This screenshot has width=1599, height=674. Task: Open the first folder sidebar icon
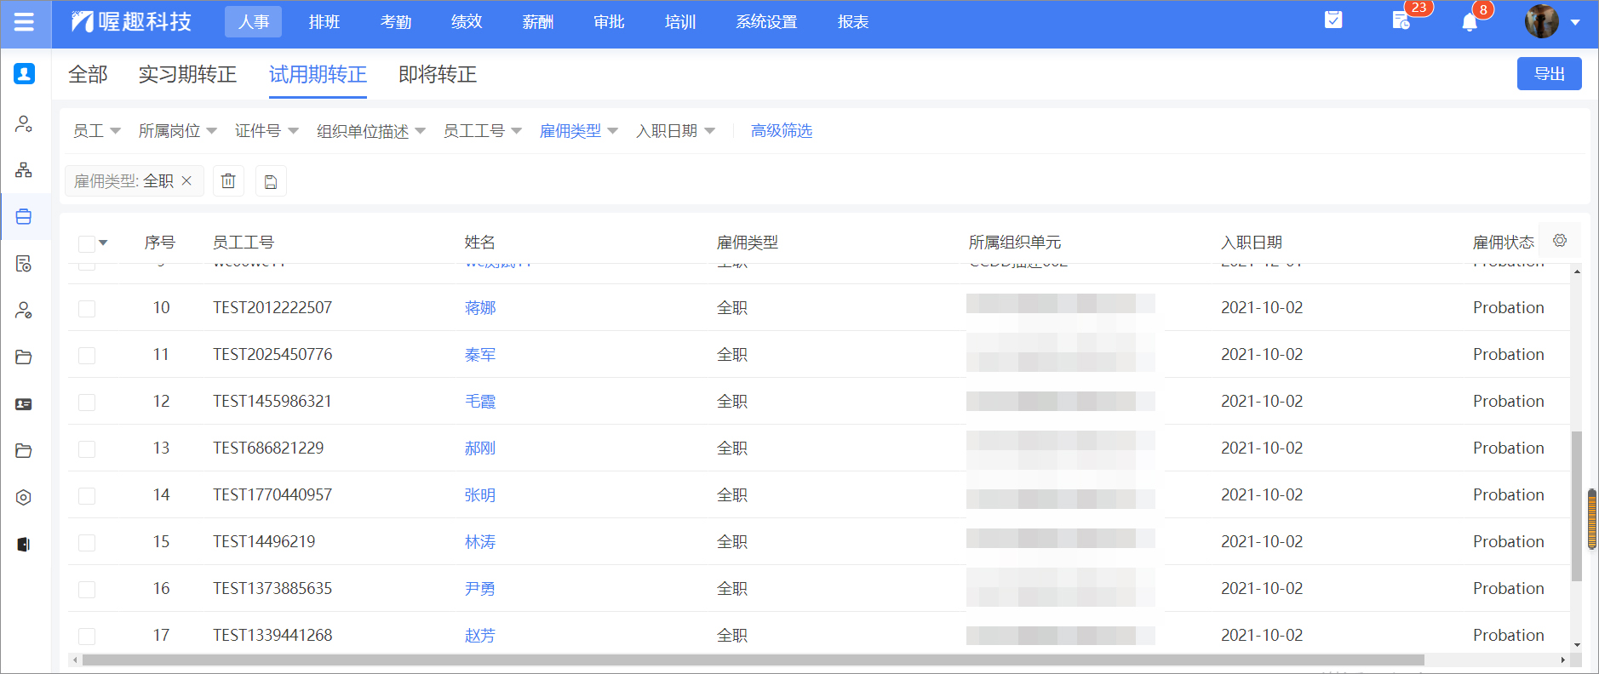click(x=24, y=357)
